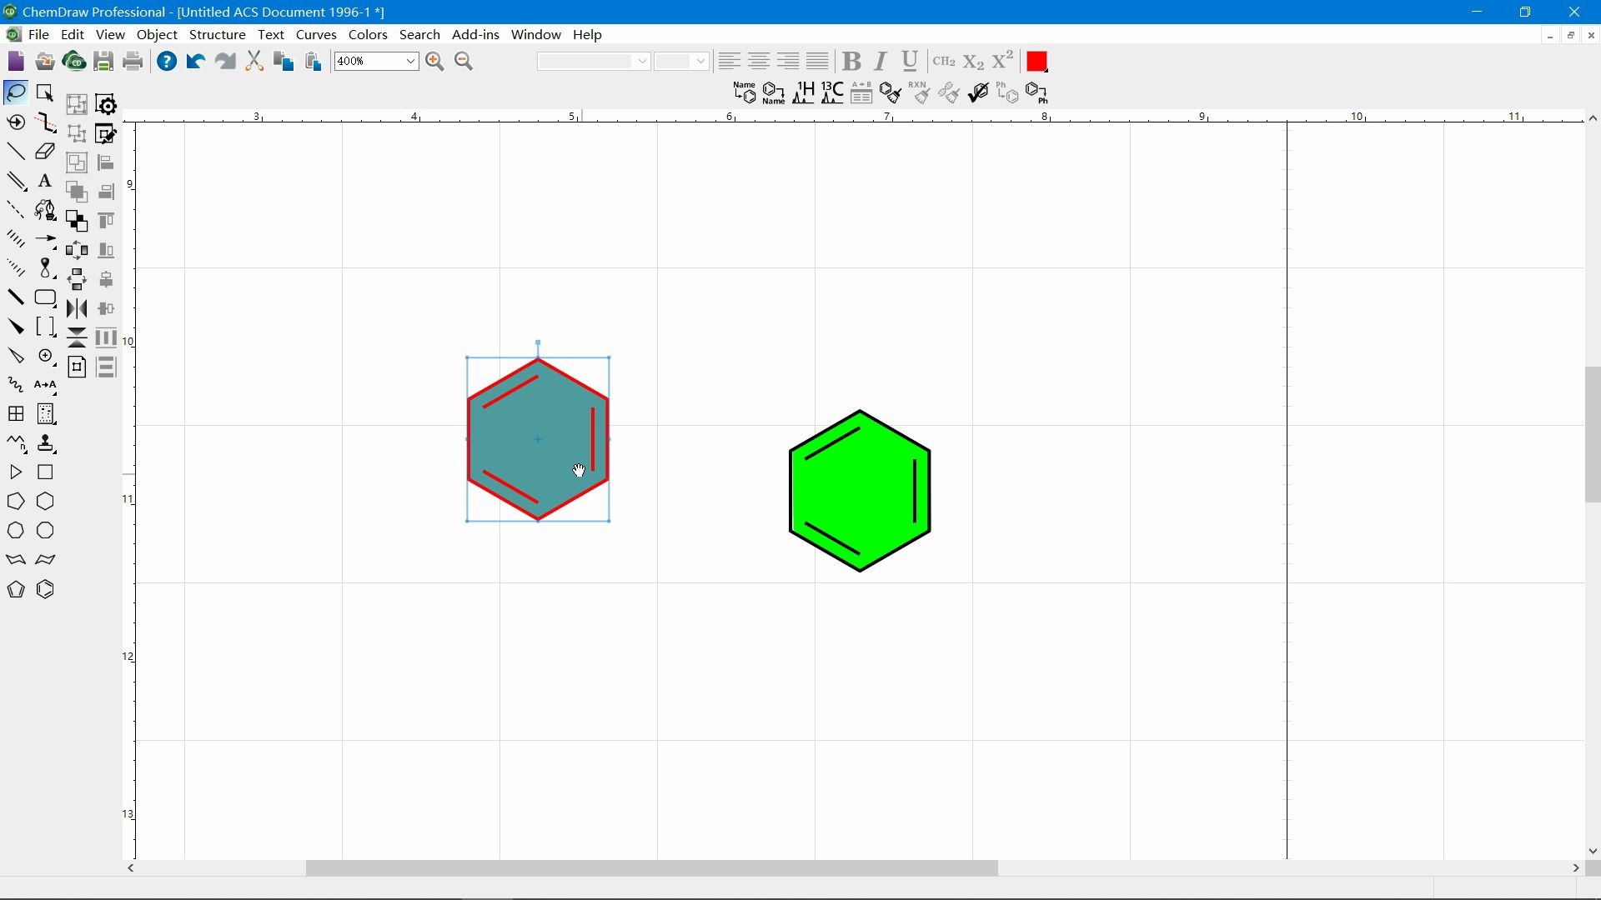This screenshot has height=900, width=1601.
Task: Click the Flip Vertical object icon
Action: click(x=77, y=337)
